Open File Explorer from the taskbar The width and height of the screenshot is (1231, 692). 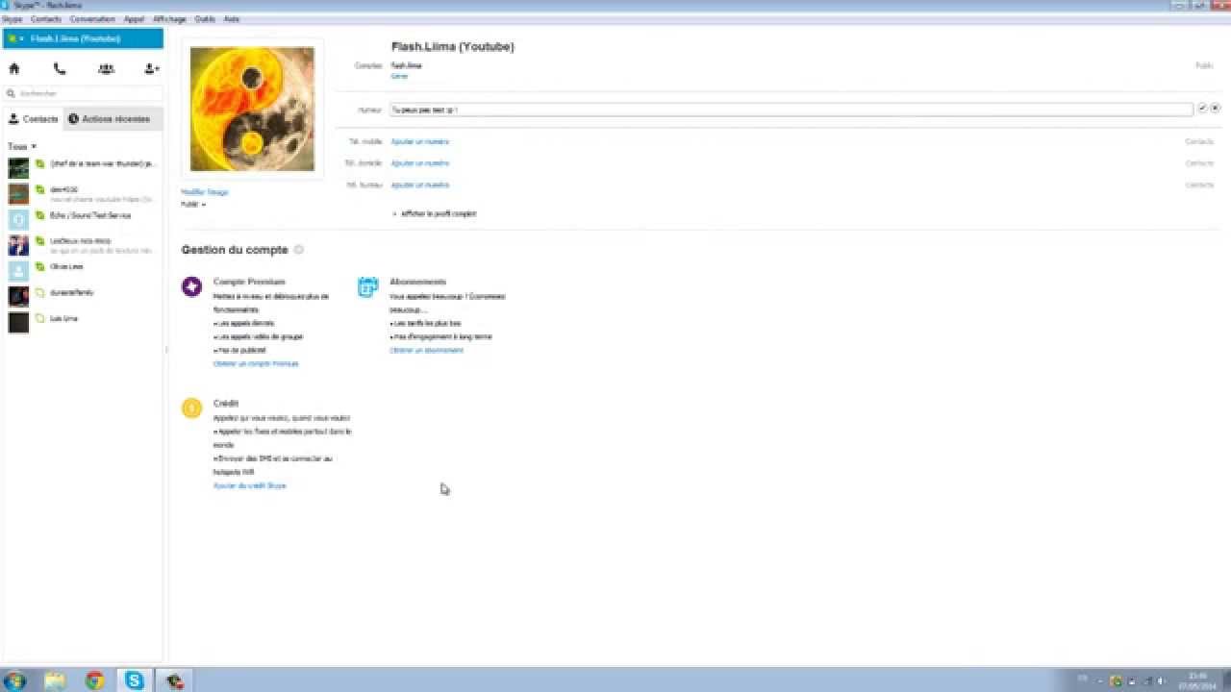pyautogui.click(x=55, y=680)
